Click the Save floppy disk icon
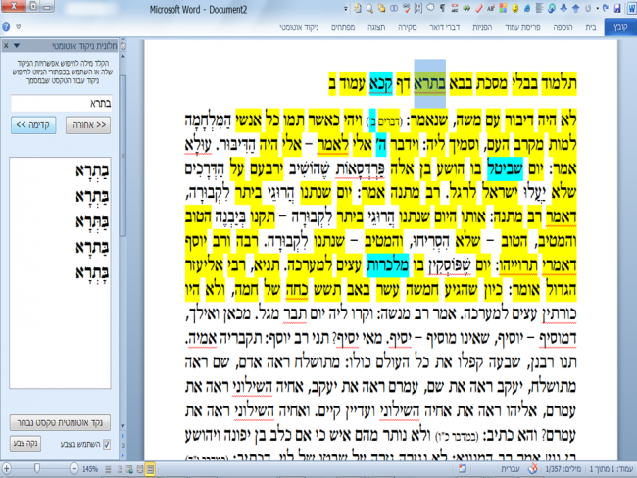The image size is (637, 478). pyautogui.click(x=617, y=8)
